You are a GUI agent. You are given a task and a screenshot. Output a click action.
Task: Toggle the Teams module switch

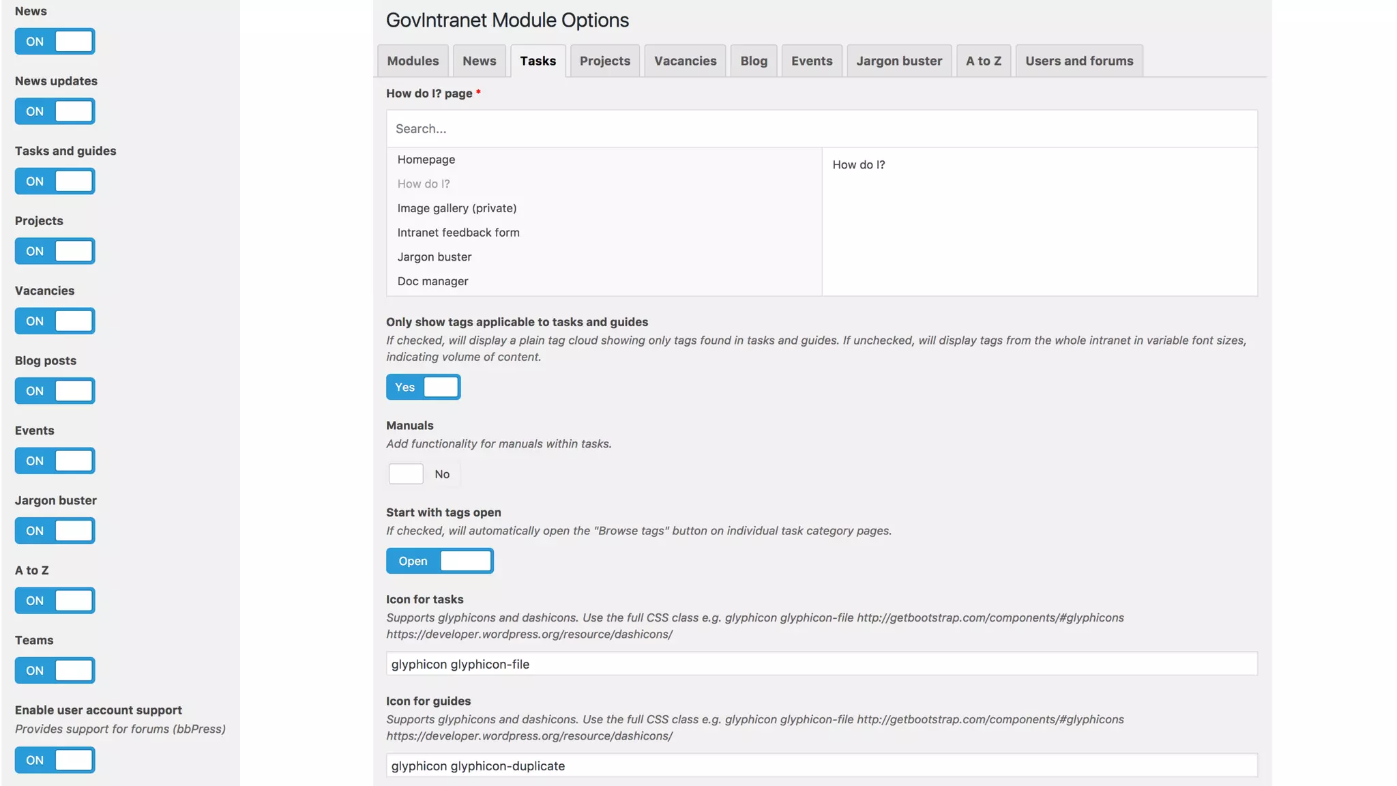[x=55, y=671]
